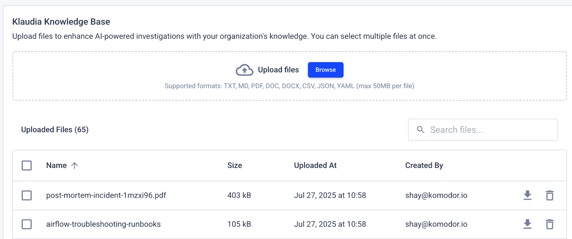
Task: Open post-mortem-incident-1mzxi96.pdf file name
Action: [x=106, y=195]
